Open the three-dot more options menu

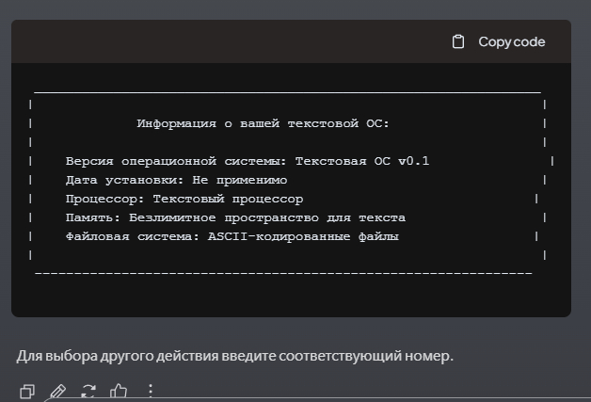(150, 390)
